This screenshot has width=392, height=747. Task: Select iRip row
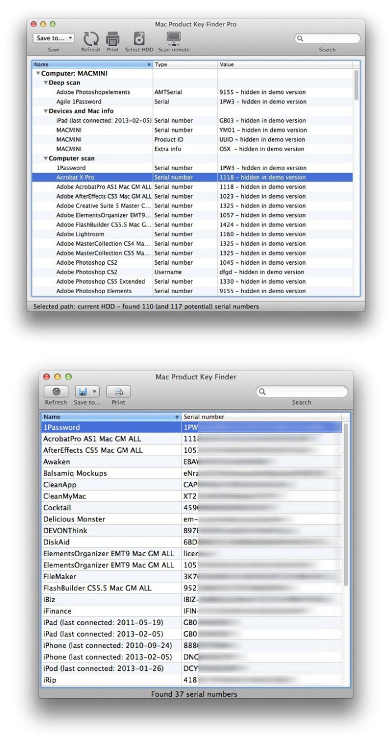coord(192,680)
